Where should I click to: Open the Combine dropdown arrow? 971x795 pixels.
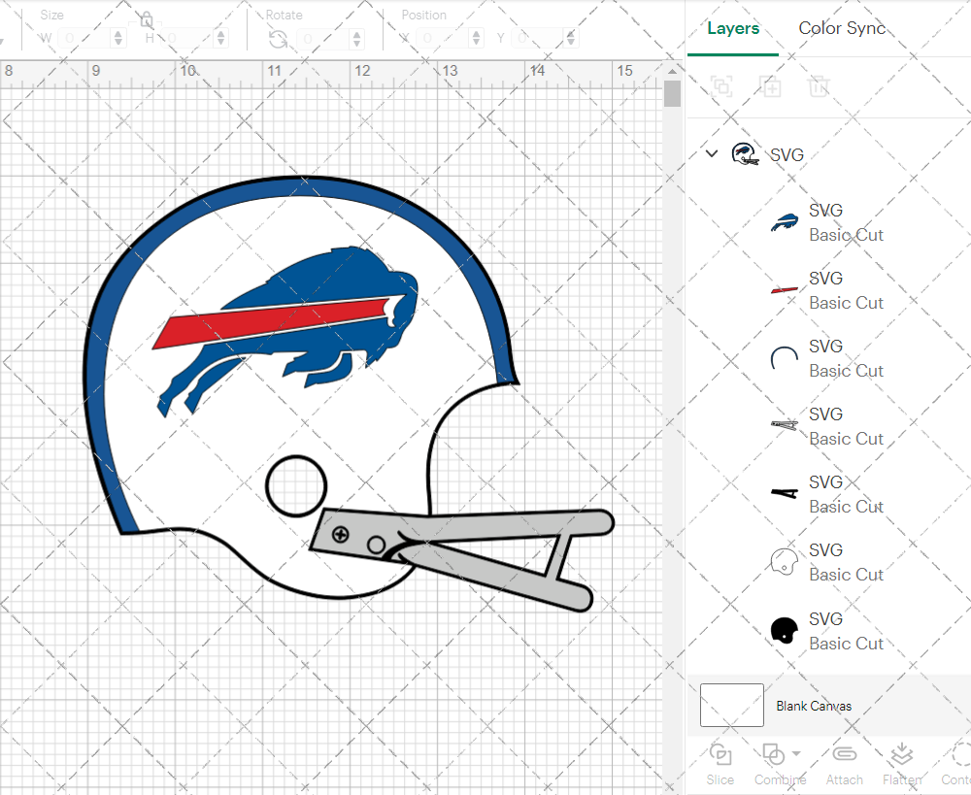[x=796, y=753]
